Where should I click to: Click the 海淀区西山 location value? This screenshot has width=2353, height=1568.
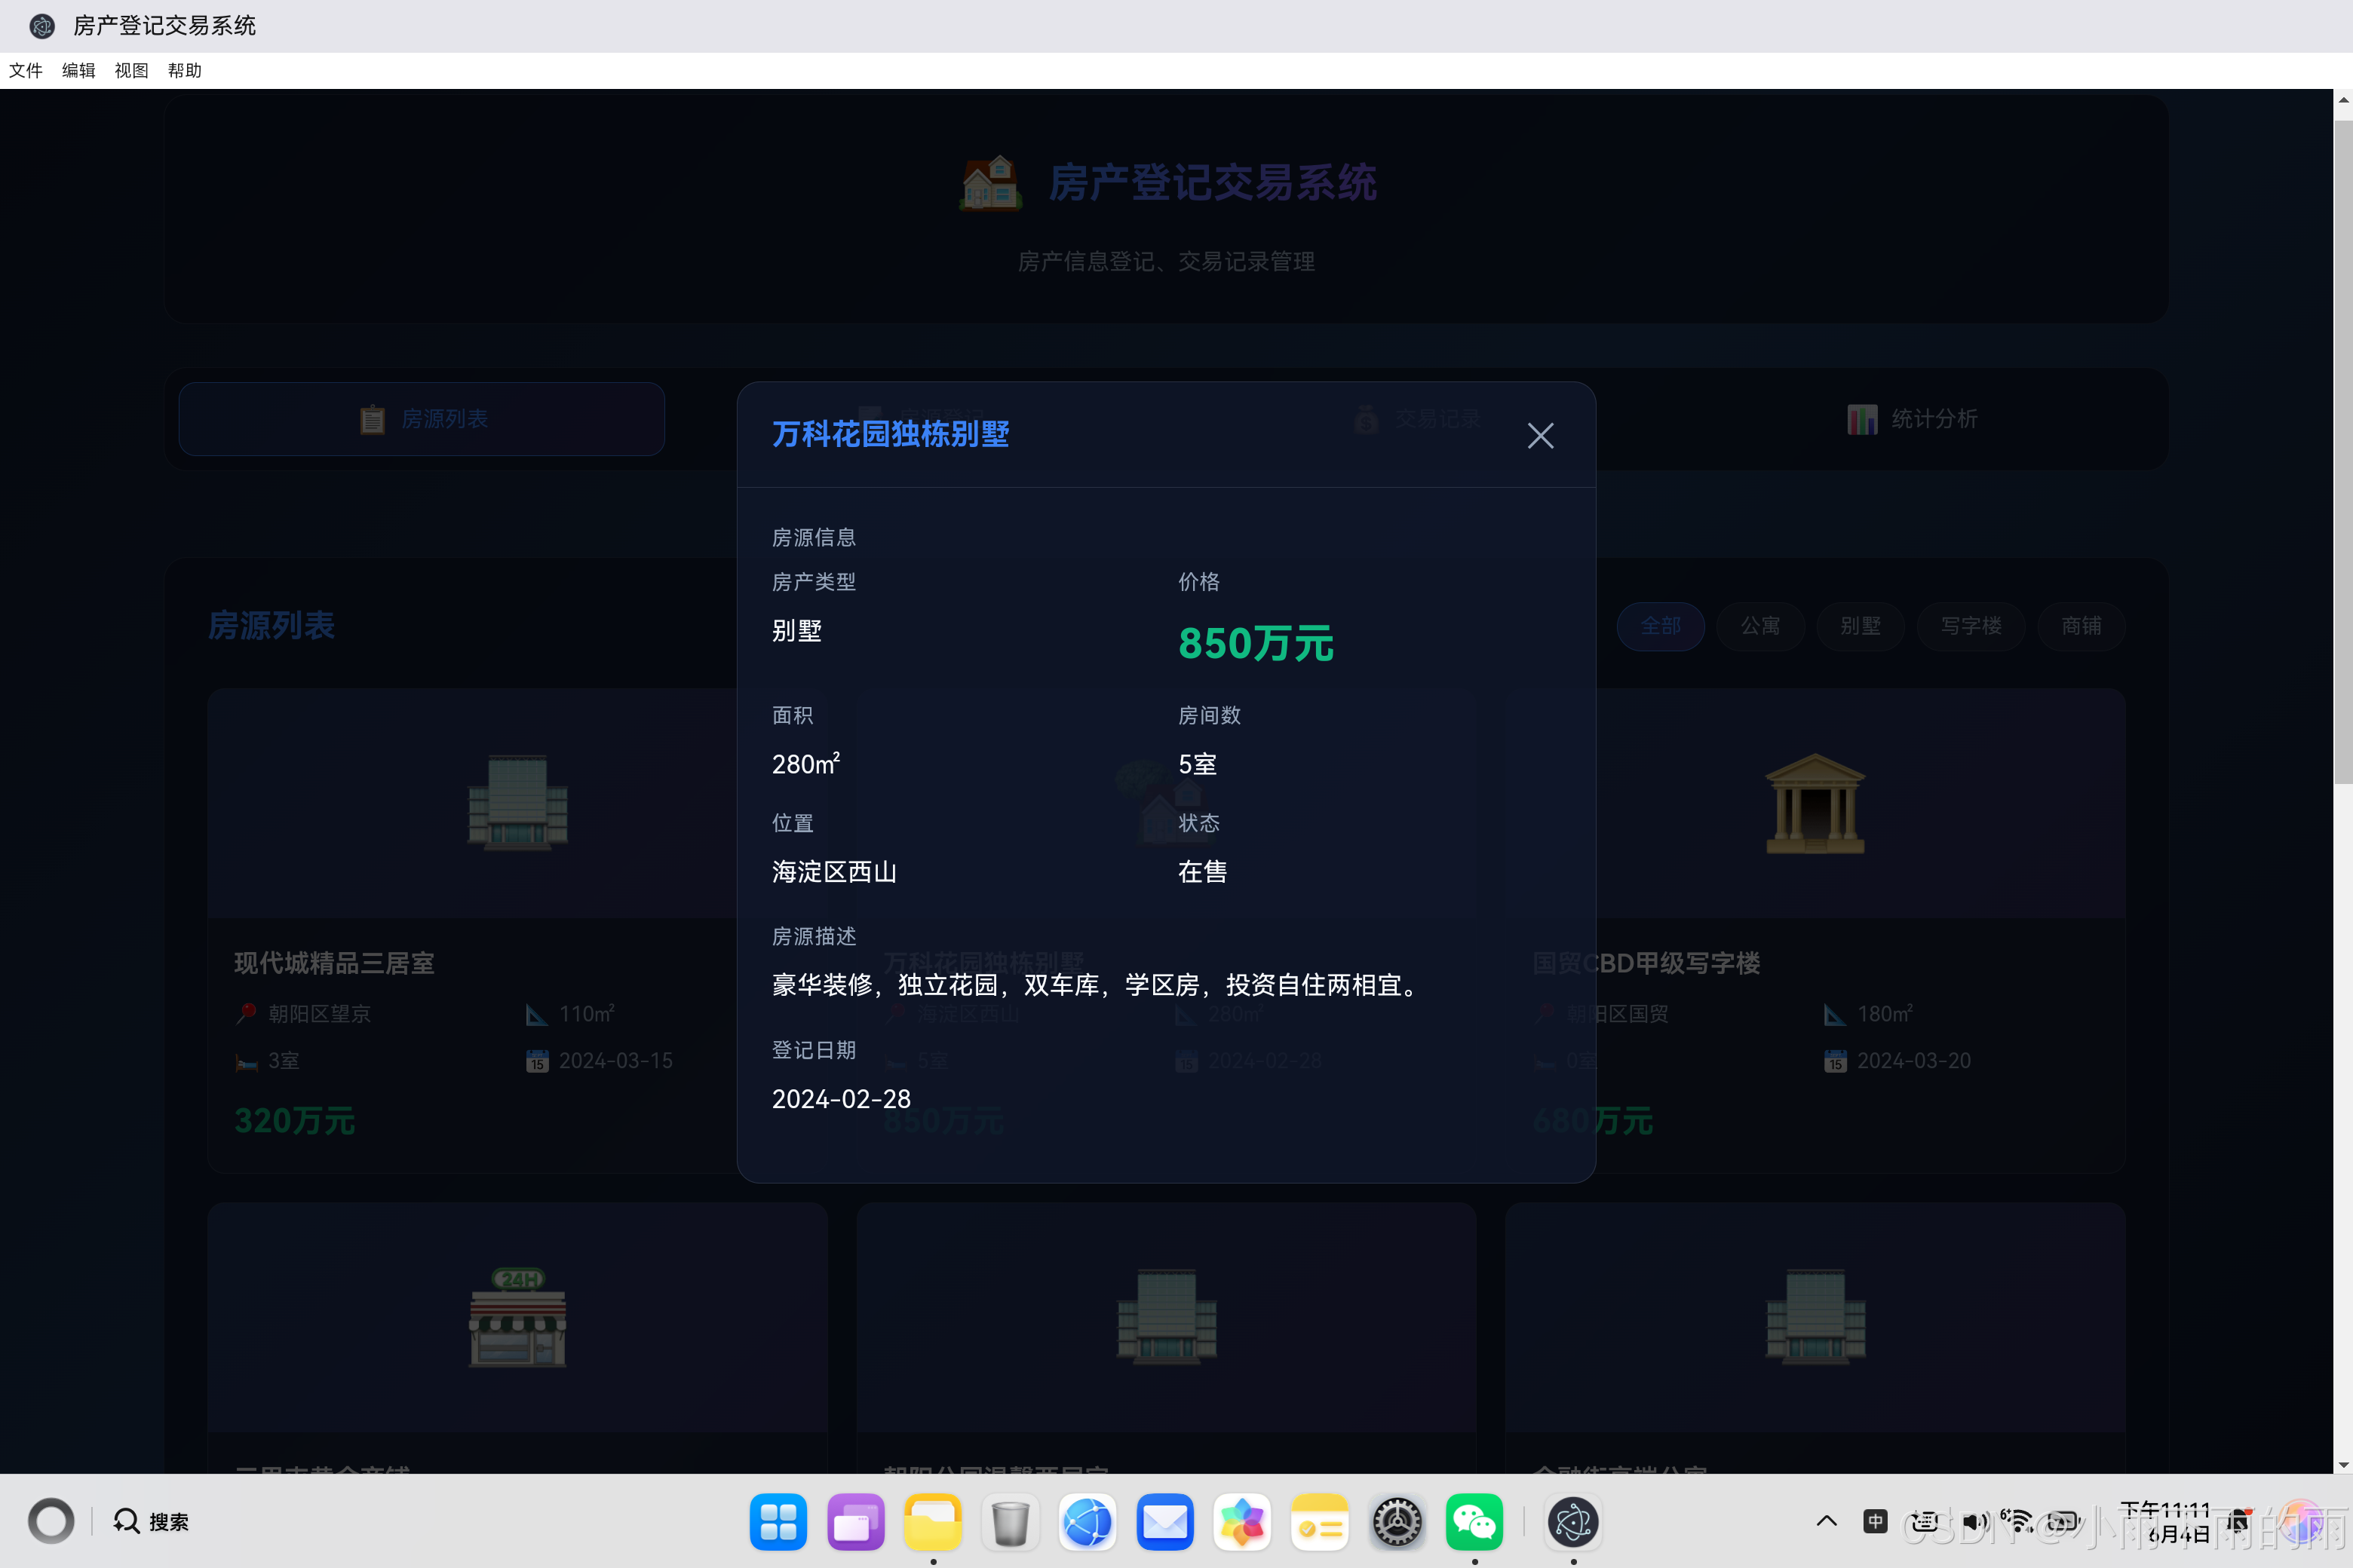click(834, 872)
